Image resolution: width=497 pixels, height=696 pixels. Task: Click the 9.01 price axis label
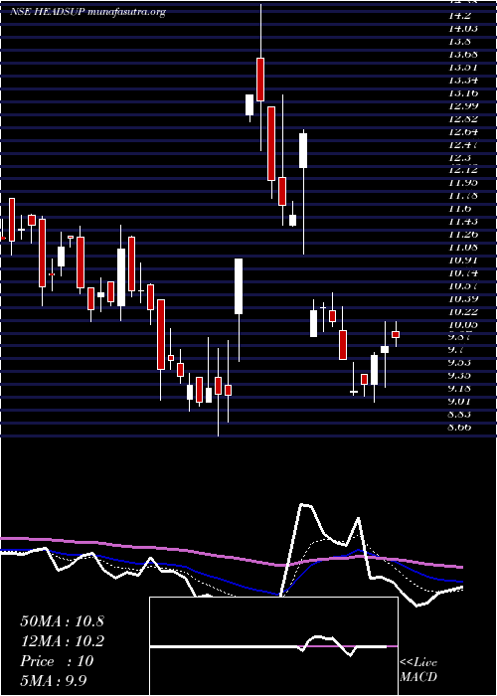[461, 402]
